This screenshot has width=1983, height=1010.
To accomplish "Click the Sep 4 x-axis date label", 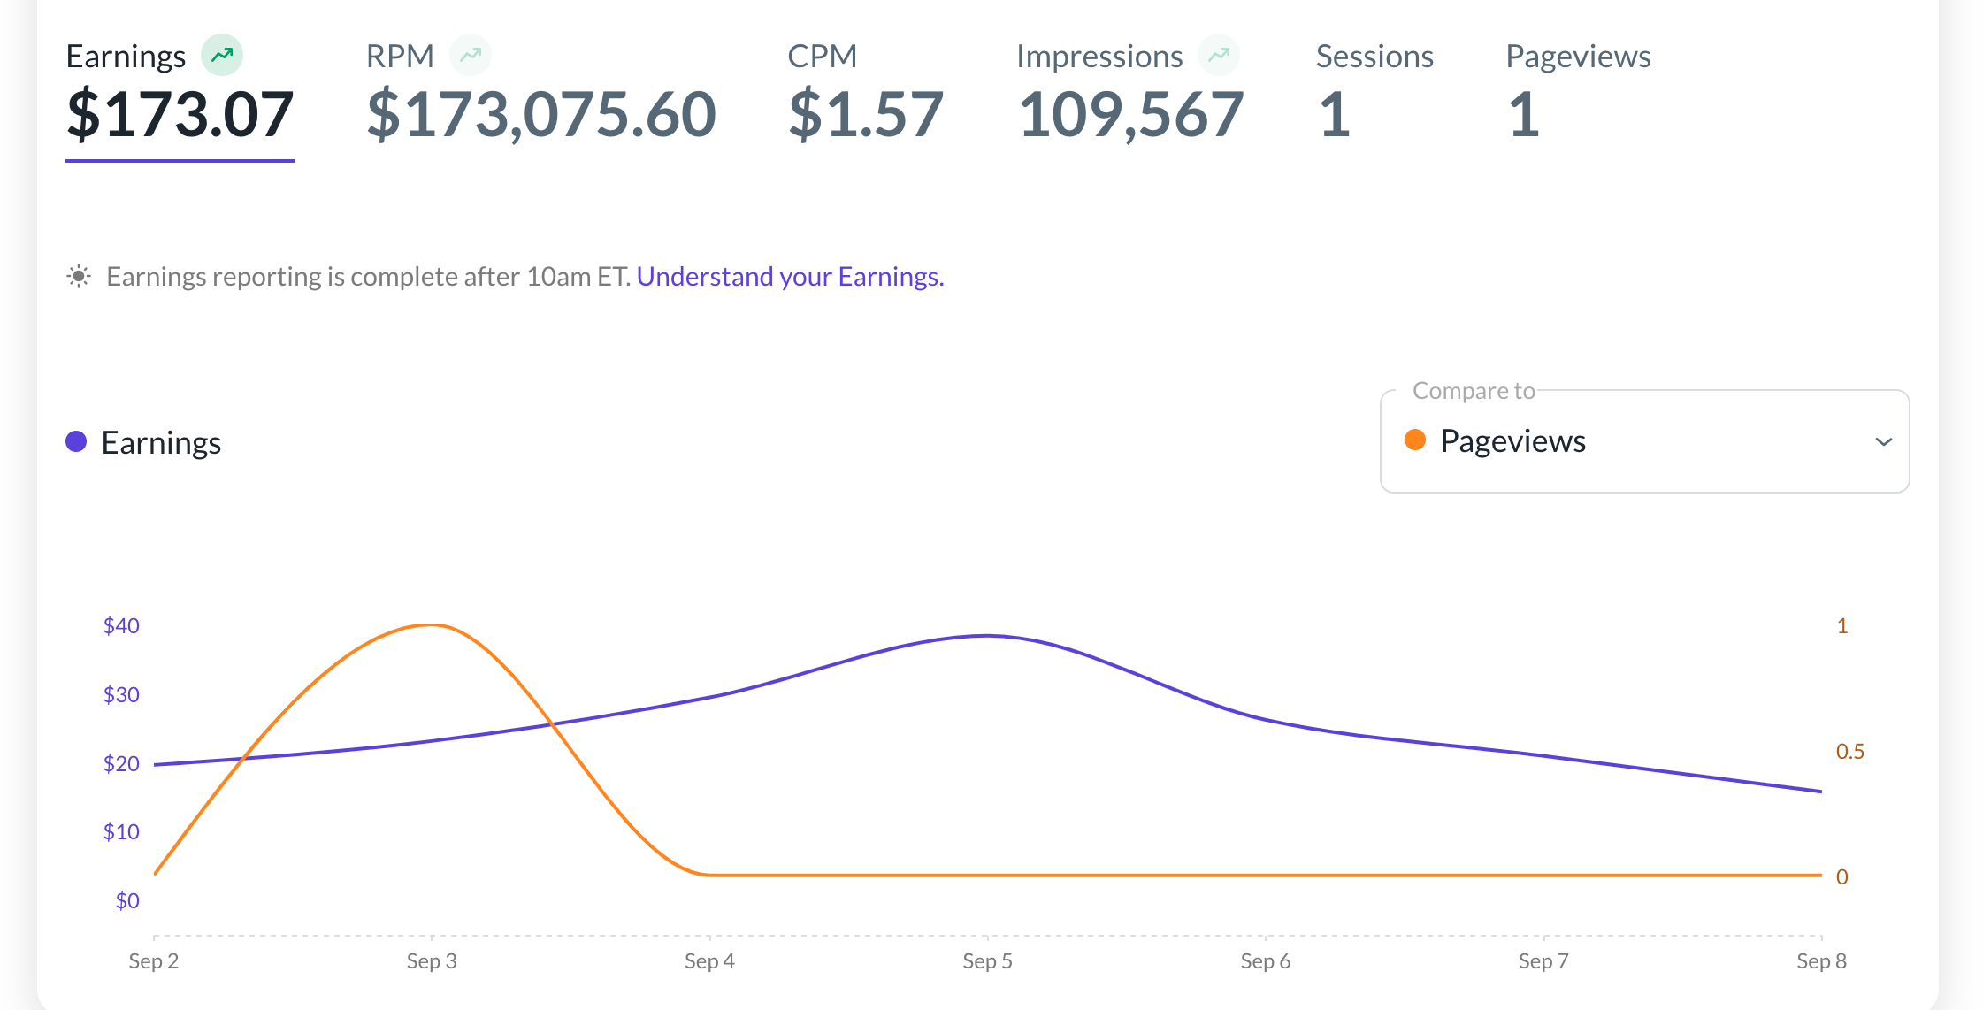I will tap(709, 961).
